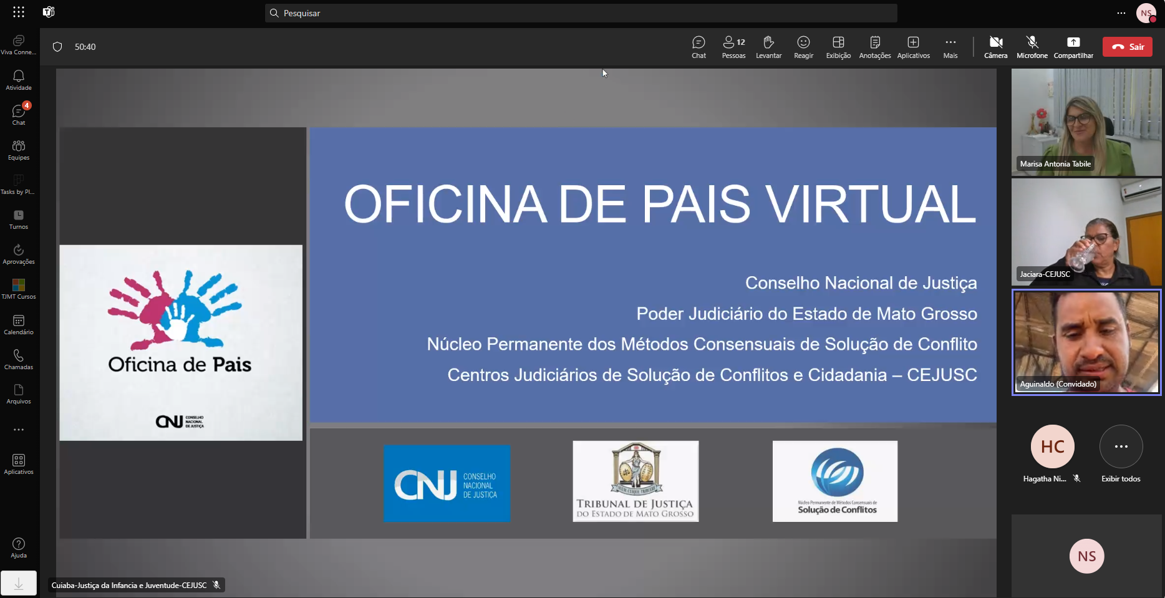Image resolution: width=1165 pixels, height=598 pixels.
Task: Expand more apps ellipsis in left sidebar
Action: 19,430
